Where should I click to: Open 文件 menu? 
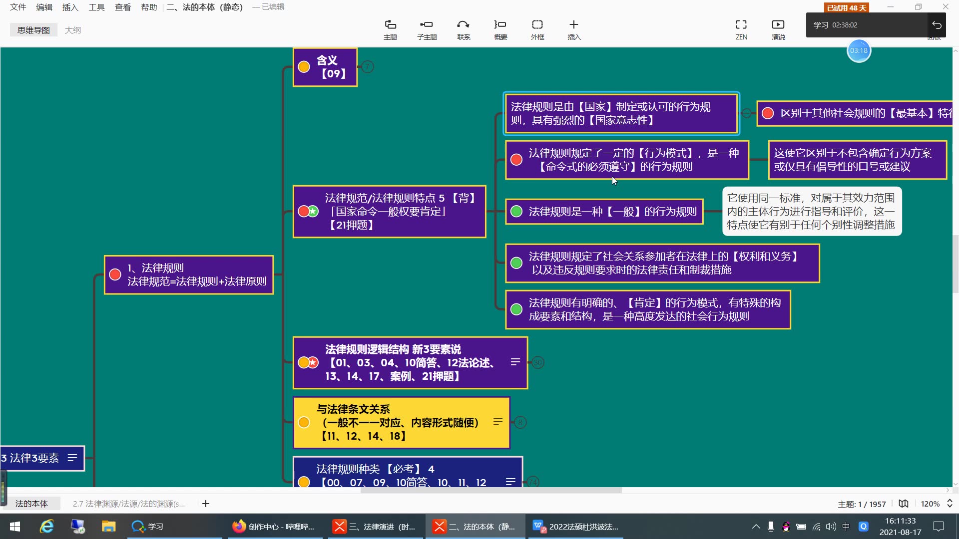pos(18,7)
